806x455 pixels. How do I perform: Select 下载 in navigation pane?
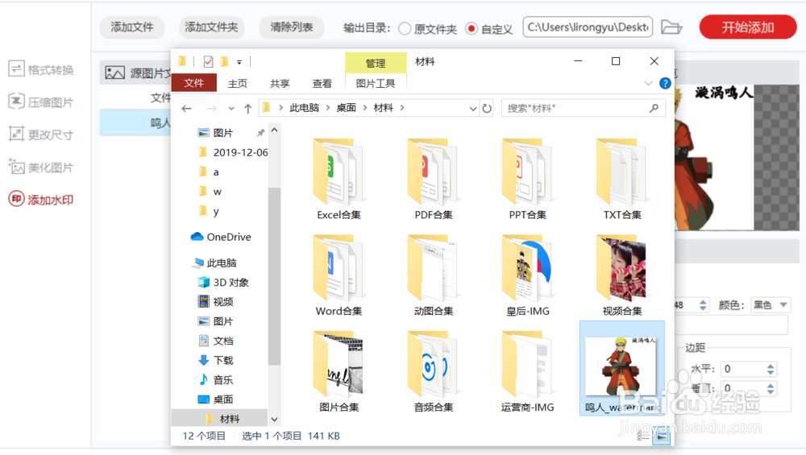click(216, 361)
